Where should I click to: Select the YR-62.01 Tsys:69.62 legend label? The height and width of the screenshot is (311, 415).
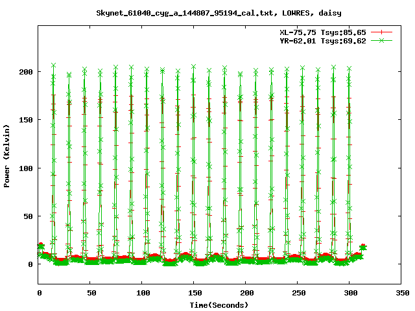[x=322, y=41]
